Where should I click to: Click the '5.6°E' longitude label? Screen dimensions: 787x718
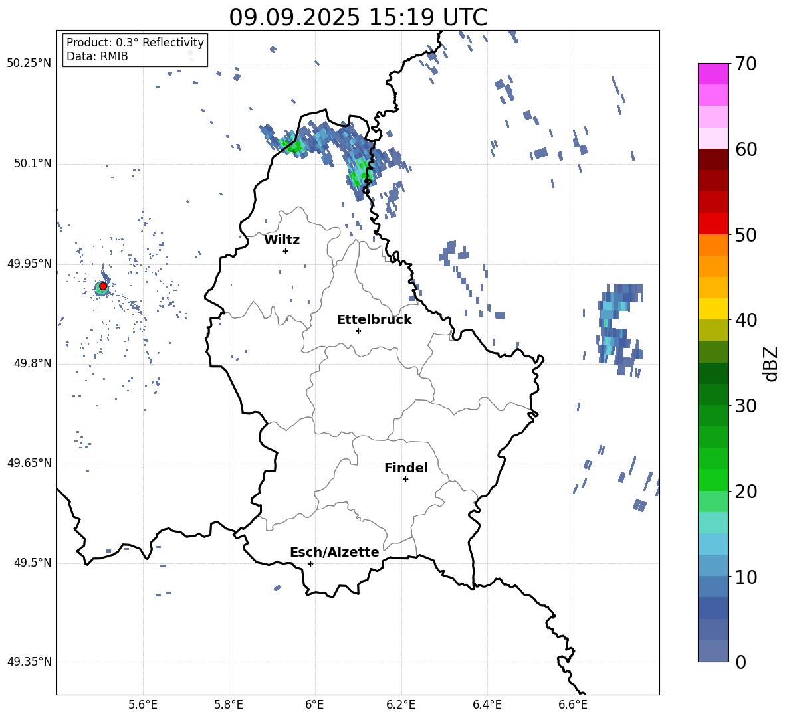(143, 705)
